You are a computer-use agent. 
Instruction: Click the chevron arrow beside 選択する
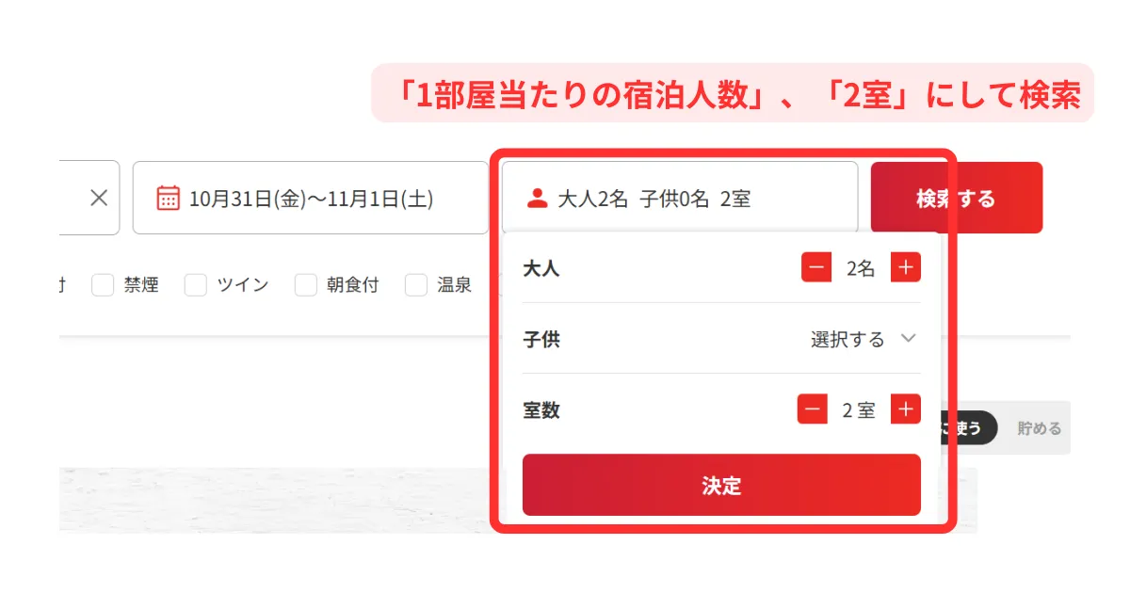point(908,339)
